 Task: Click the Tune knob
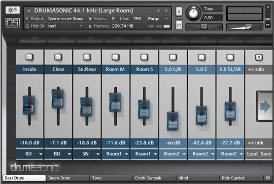(193, 13)
